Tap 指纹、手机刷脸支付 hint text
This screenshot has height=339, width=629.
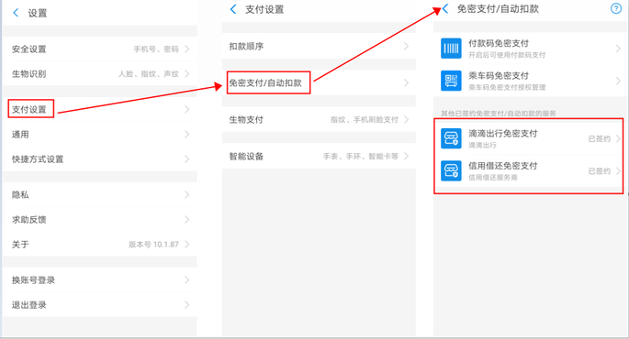coord(365,119)
